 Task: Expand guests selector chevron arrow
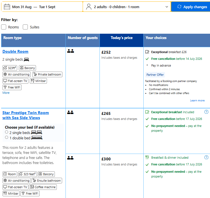(x=167, y=7)
